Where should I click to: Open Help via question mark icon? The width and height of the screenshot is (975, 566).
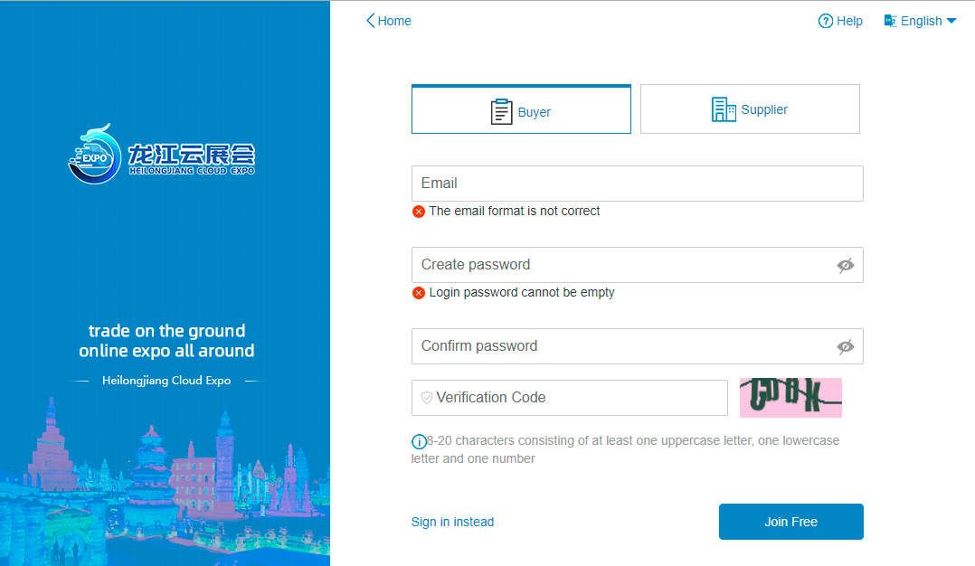(x=825, y=21)
